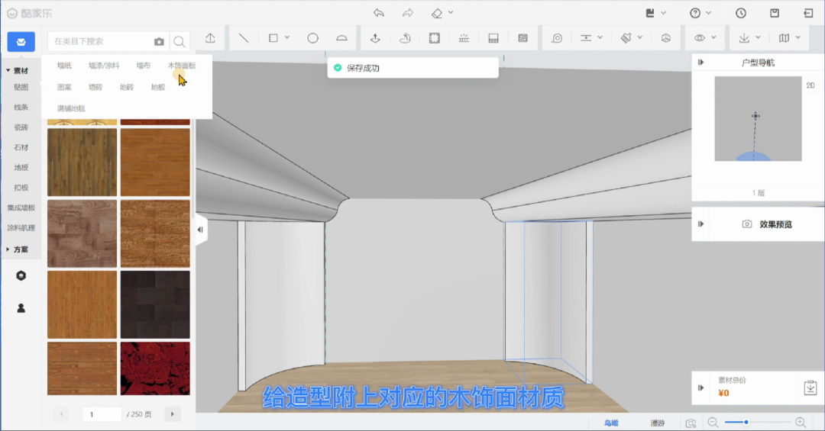825x431 pixels.
Task: Select 扣板 in the left sidebar
Action: click(x=21, y=188)
